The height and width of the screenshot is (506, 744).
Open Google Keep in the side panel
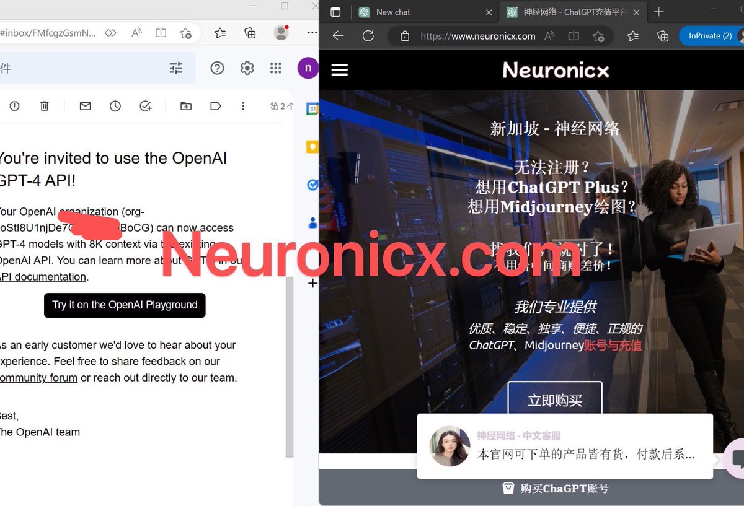313,146
